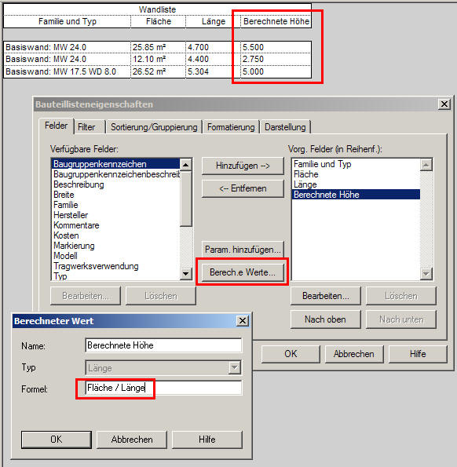Click the Name field containing Berechnete Höhe

(x=163, y=345)
